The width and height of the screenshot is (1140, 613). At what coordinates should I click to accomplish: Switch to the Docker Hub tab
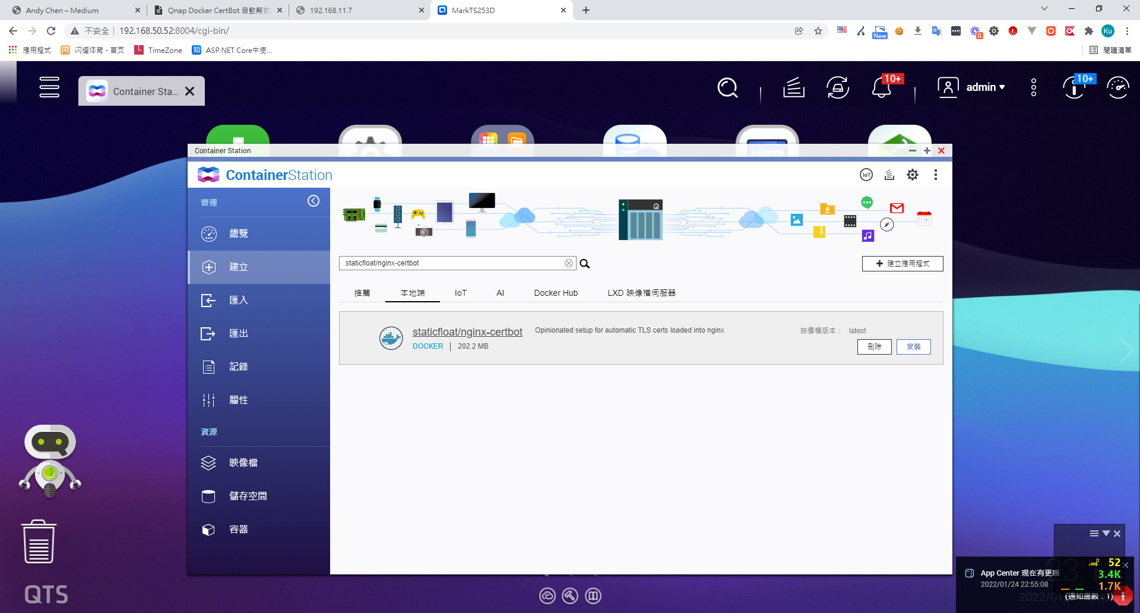coord(556,293)
